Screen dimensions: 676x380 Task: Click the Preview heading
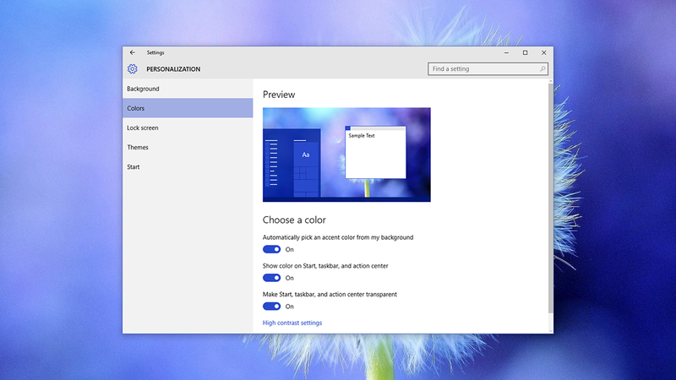pos(279,95)
